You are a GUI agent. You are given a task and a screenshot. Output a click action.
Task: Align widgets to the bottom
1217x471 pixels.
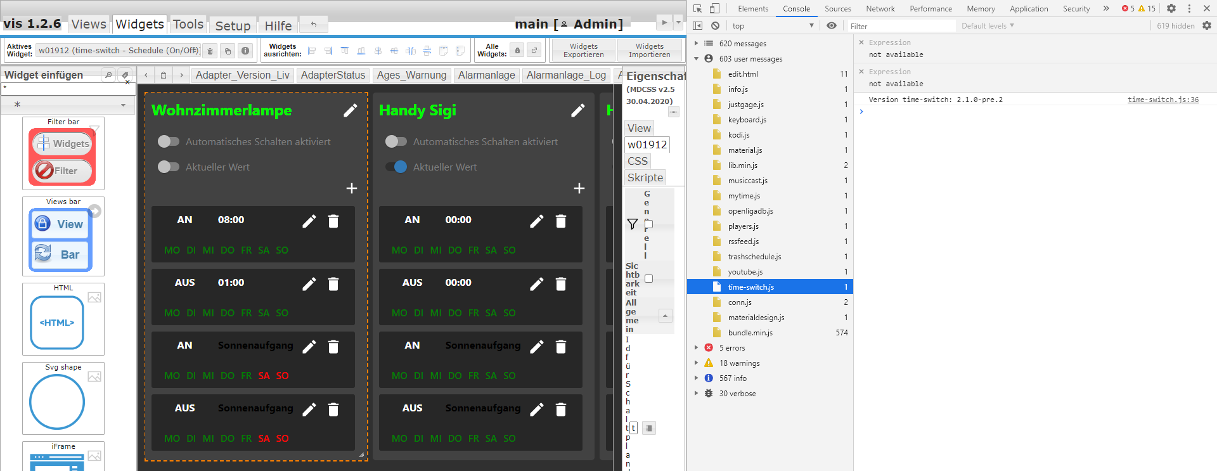tap(361, 51)
